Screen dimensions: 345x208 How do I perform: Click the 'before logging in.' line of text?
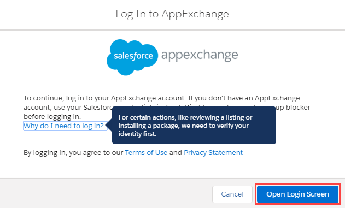pos(52,116)
